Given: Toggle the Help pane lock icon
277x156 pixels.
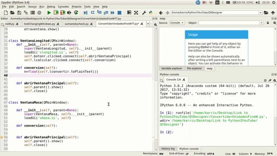Looking at the screenshot, I should (268, 23).
